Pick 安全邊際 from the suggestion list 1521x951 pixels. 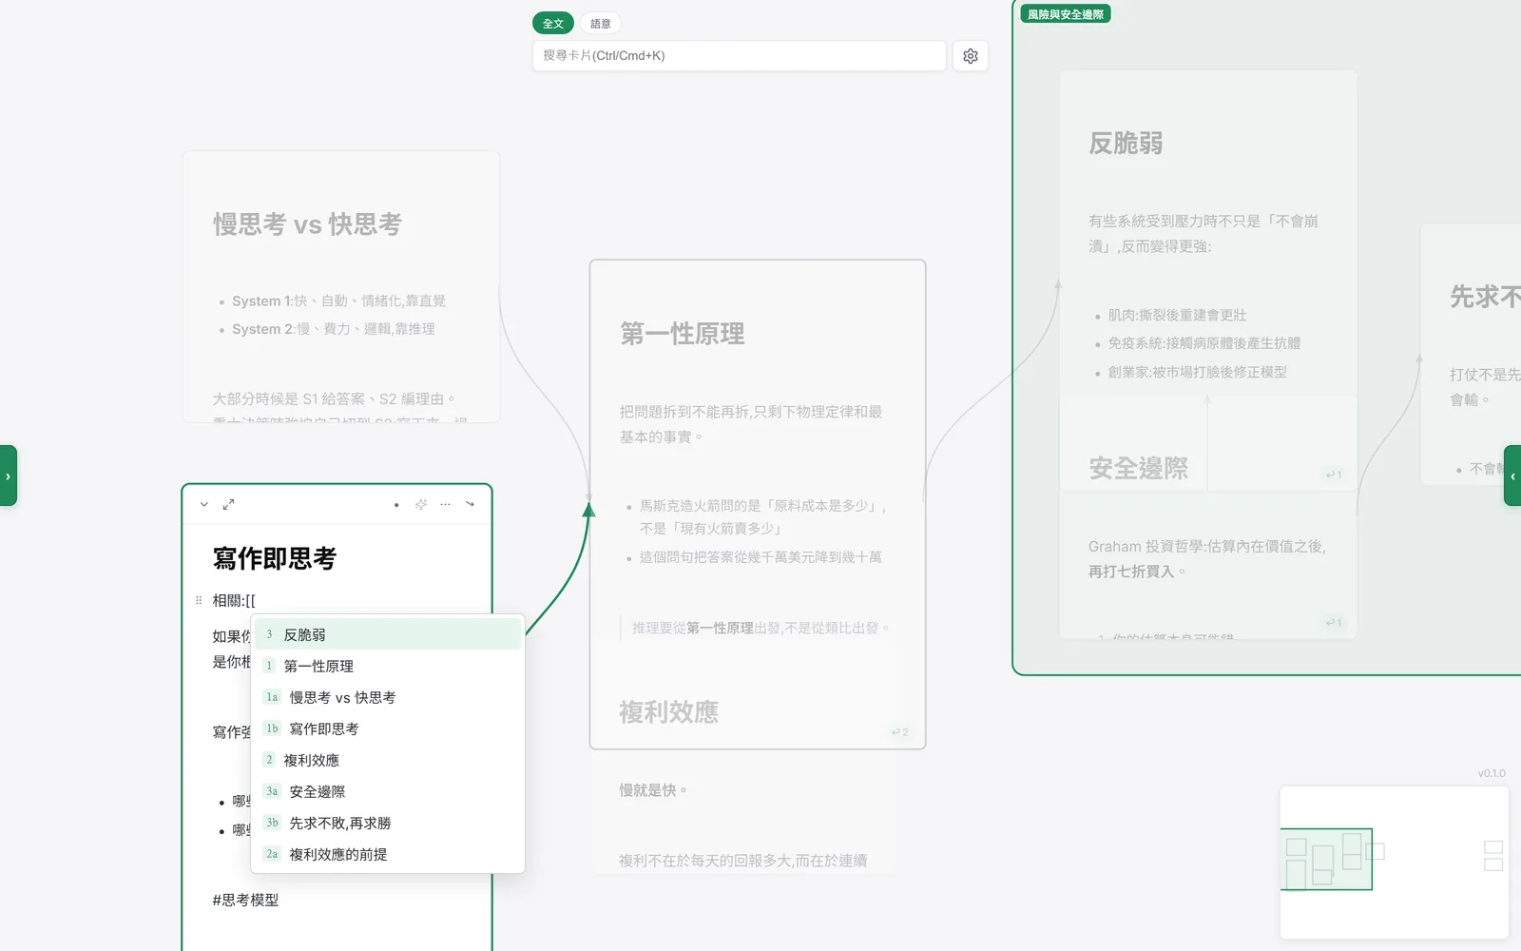(388, 791)
